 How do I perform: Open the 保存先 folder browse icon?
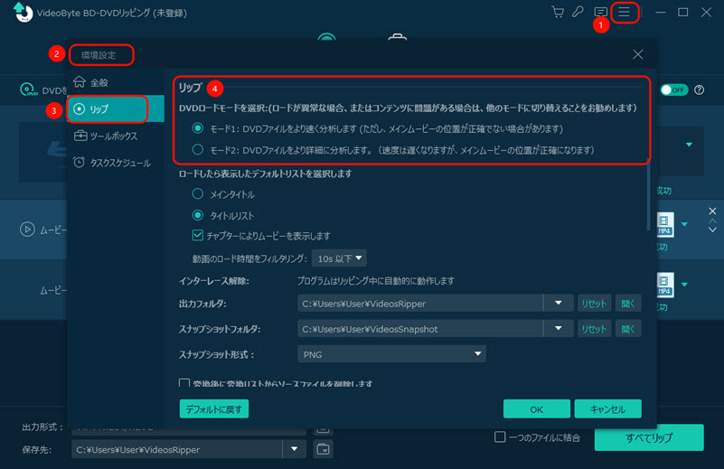tap(323, 449)
